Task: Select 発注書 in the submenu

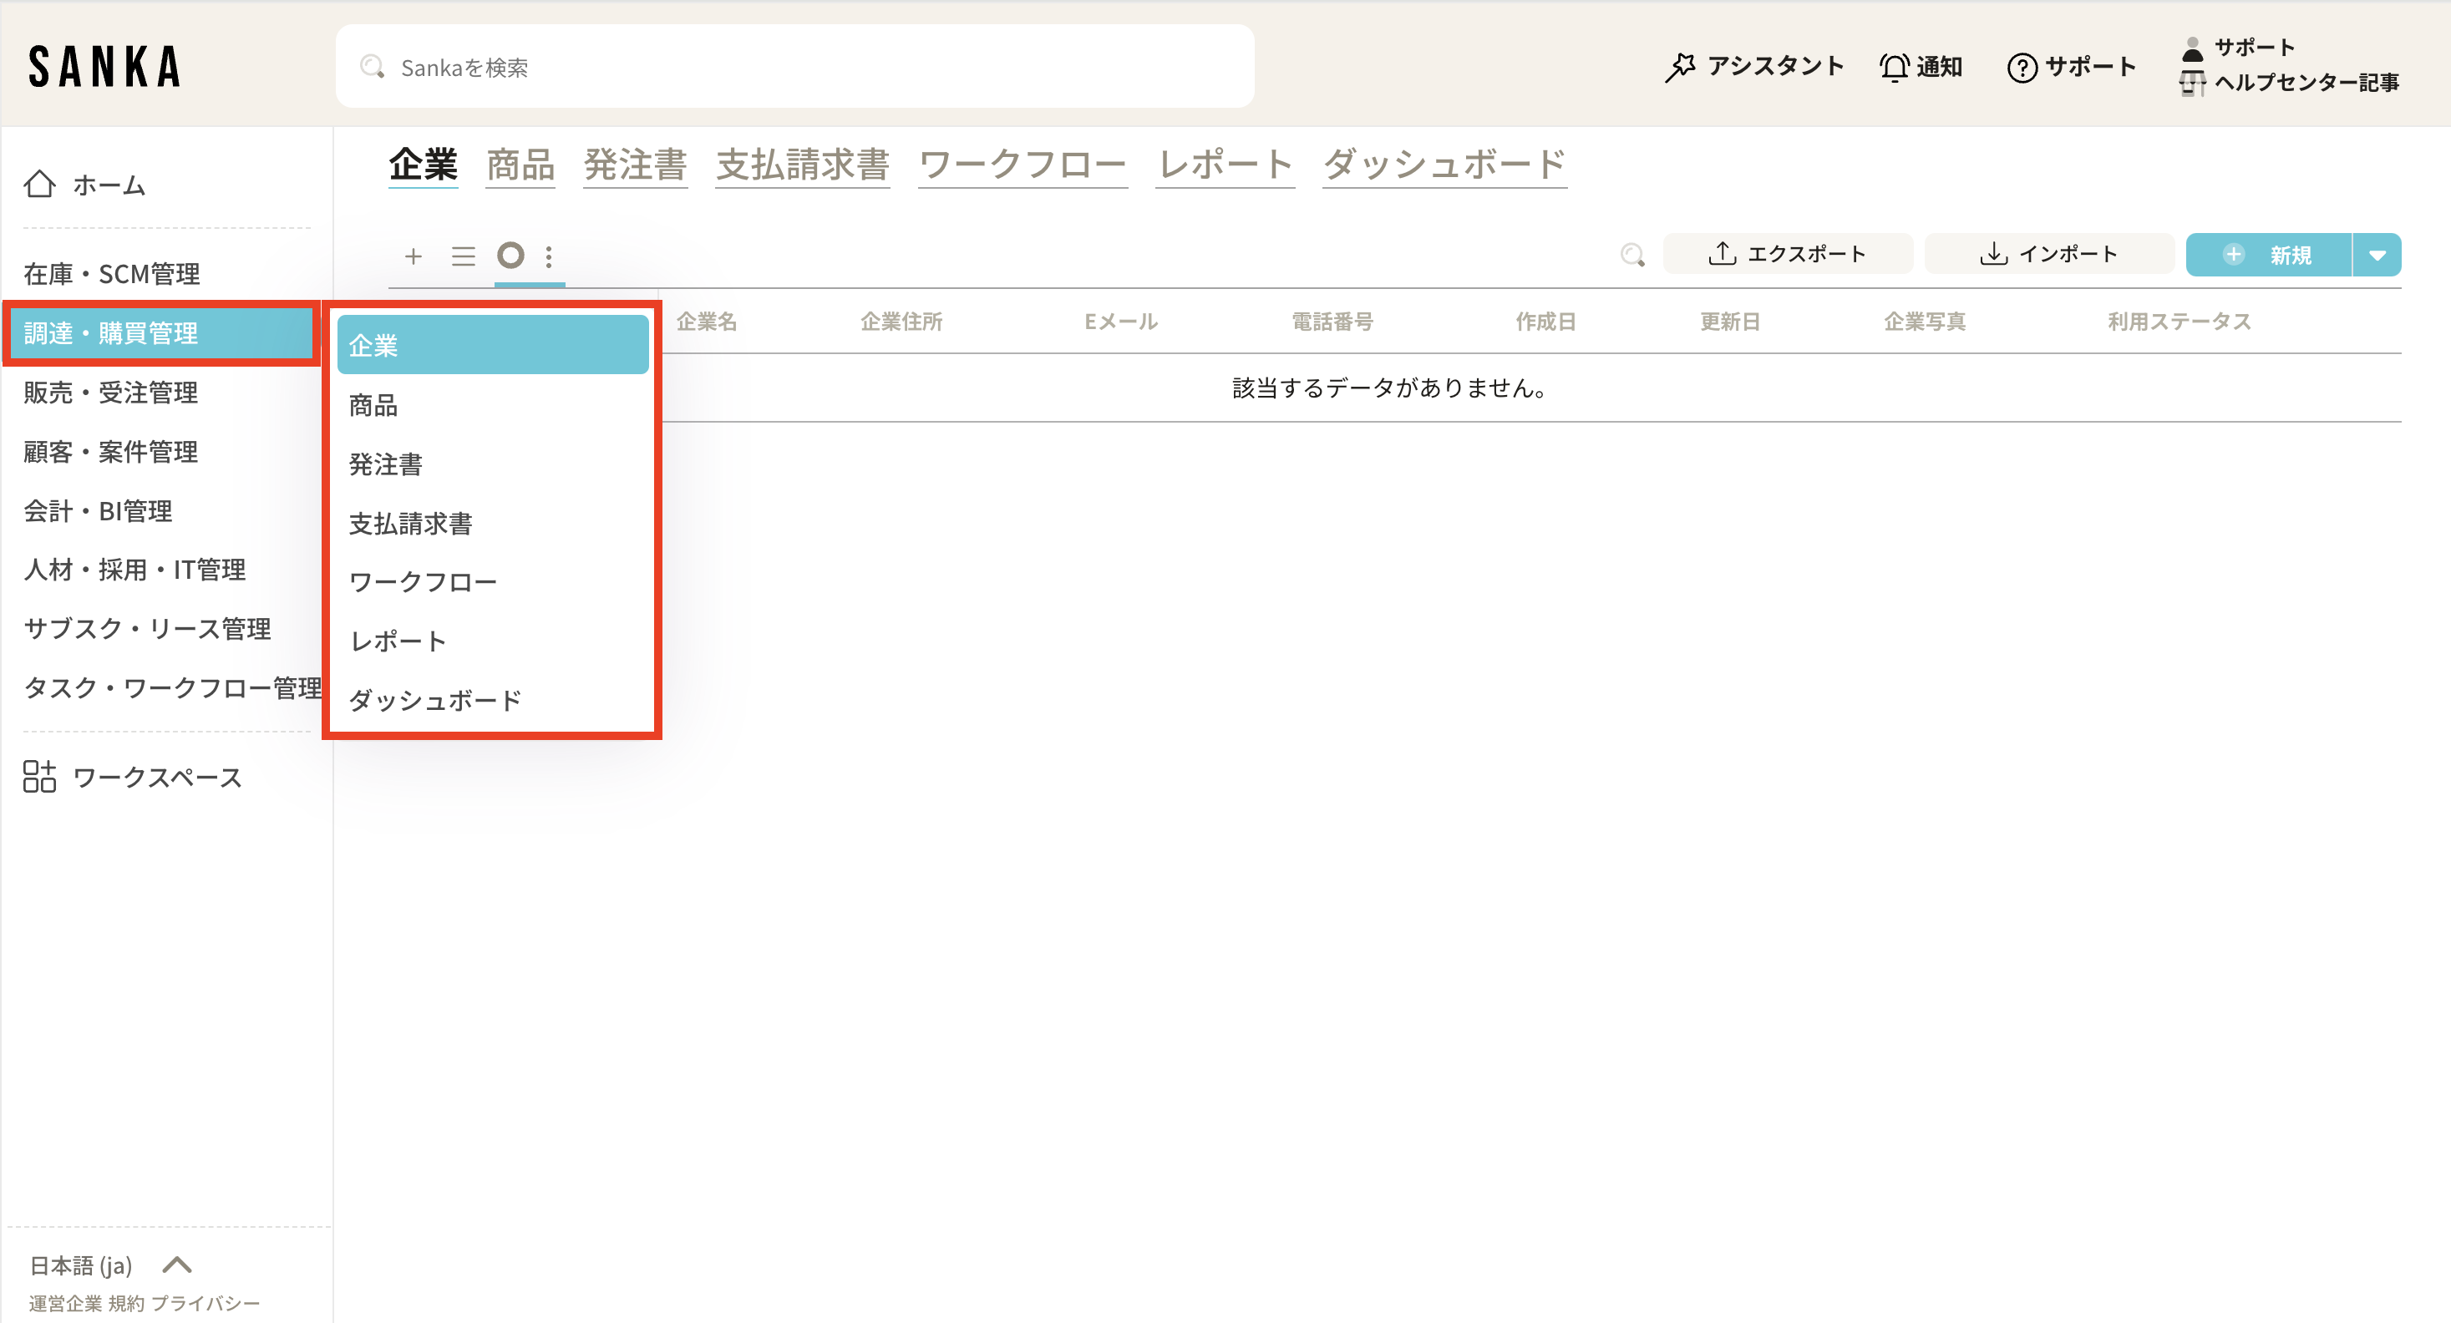Action: pyautogui.click(x=385, y=464)
